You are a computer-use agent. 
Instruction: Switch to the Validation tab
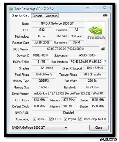[x=51, y=16]
